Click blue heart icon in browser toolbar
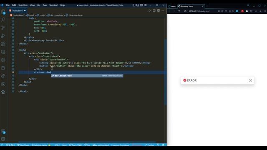267x150 pixels. coord(237,11)
